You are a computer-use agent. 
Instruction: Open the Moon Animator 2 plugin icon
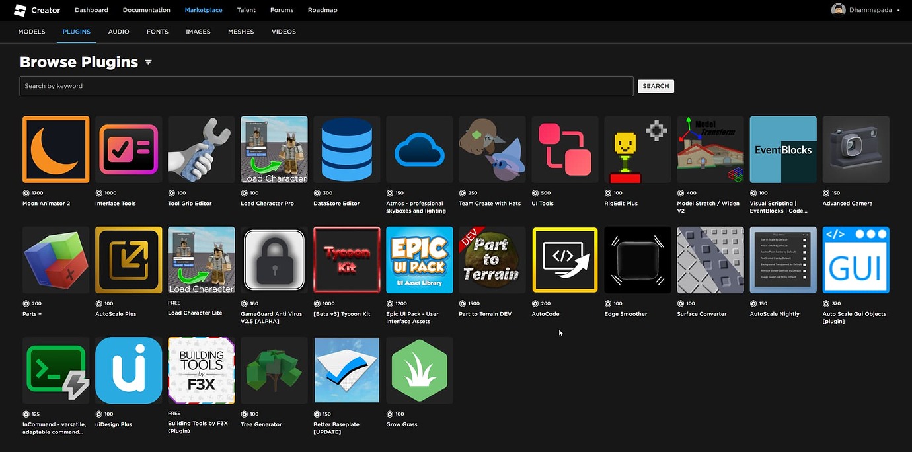(x=56, y=149)
